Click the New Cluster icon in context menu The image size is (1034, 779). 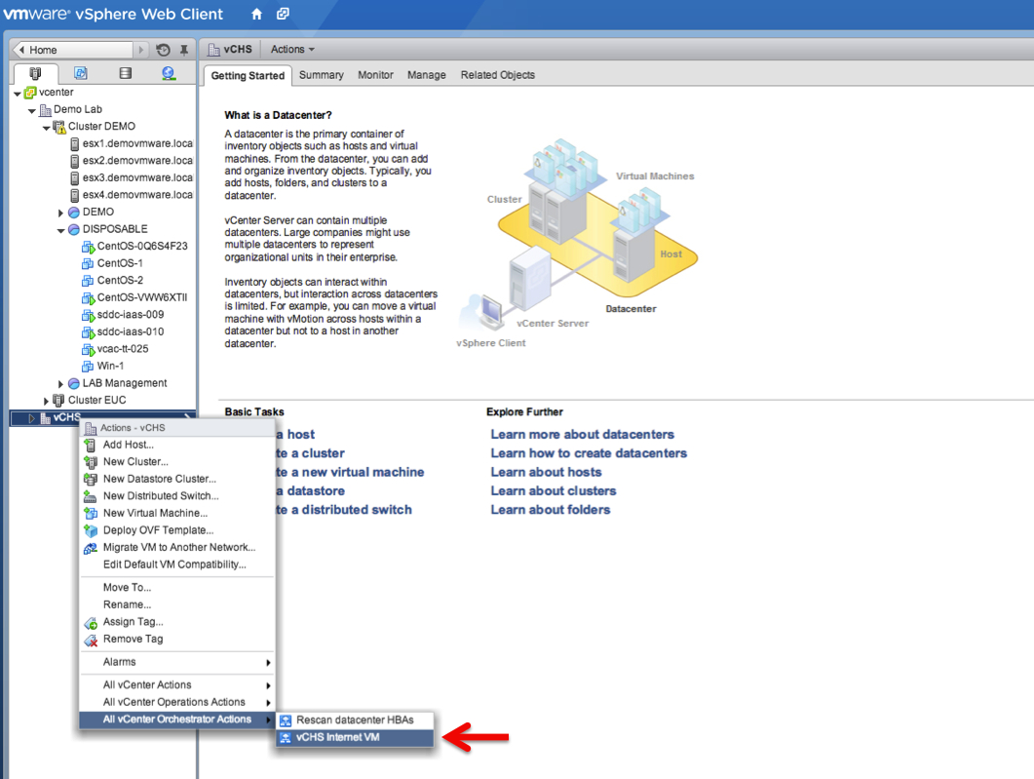coord(91,462)
